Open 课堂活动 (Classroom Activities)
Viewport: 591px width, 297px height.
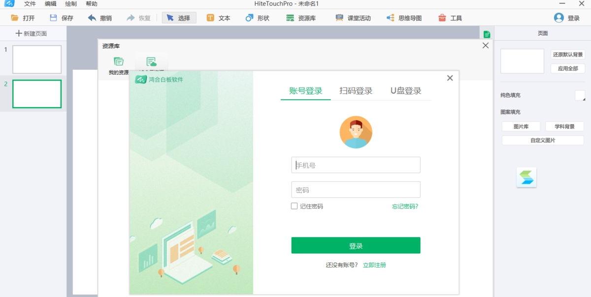(353, 18)
